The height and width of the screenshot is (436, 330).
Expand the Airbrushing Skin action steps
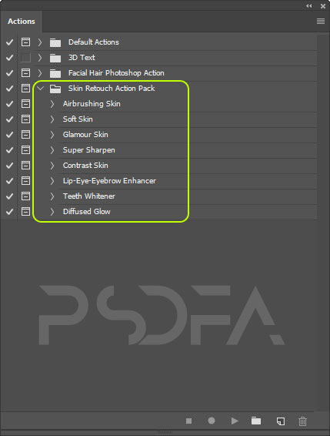pos(52,104)
